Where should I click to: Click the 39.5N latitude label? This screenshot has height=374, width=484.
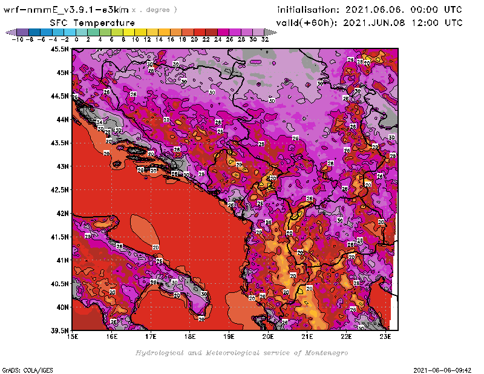point(59,331)
